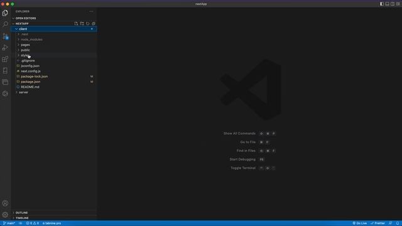The height and width of the screenshot is (226, 402).
Task: Click the Show All Commands hint
Action: tap(239, 134)
